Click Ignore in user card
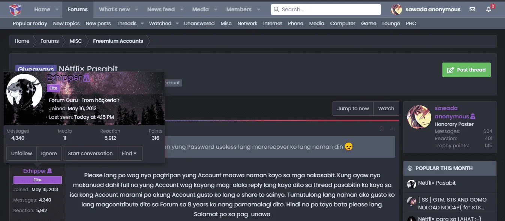The height and width of the screenshot is (221, 505). [x=49, y=153]
